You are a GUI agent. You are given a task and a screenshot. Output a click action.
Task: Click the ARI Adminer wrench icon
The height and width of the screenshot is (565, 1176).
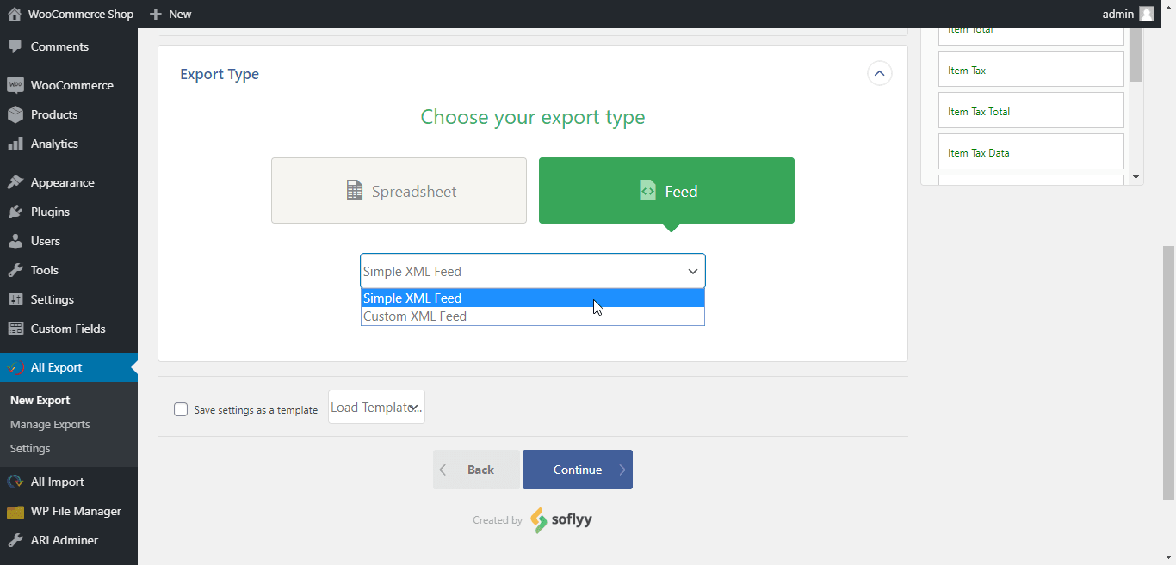click(15, 540)
